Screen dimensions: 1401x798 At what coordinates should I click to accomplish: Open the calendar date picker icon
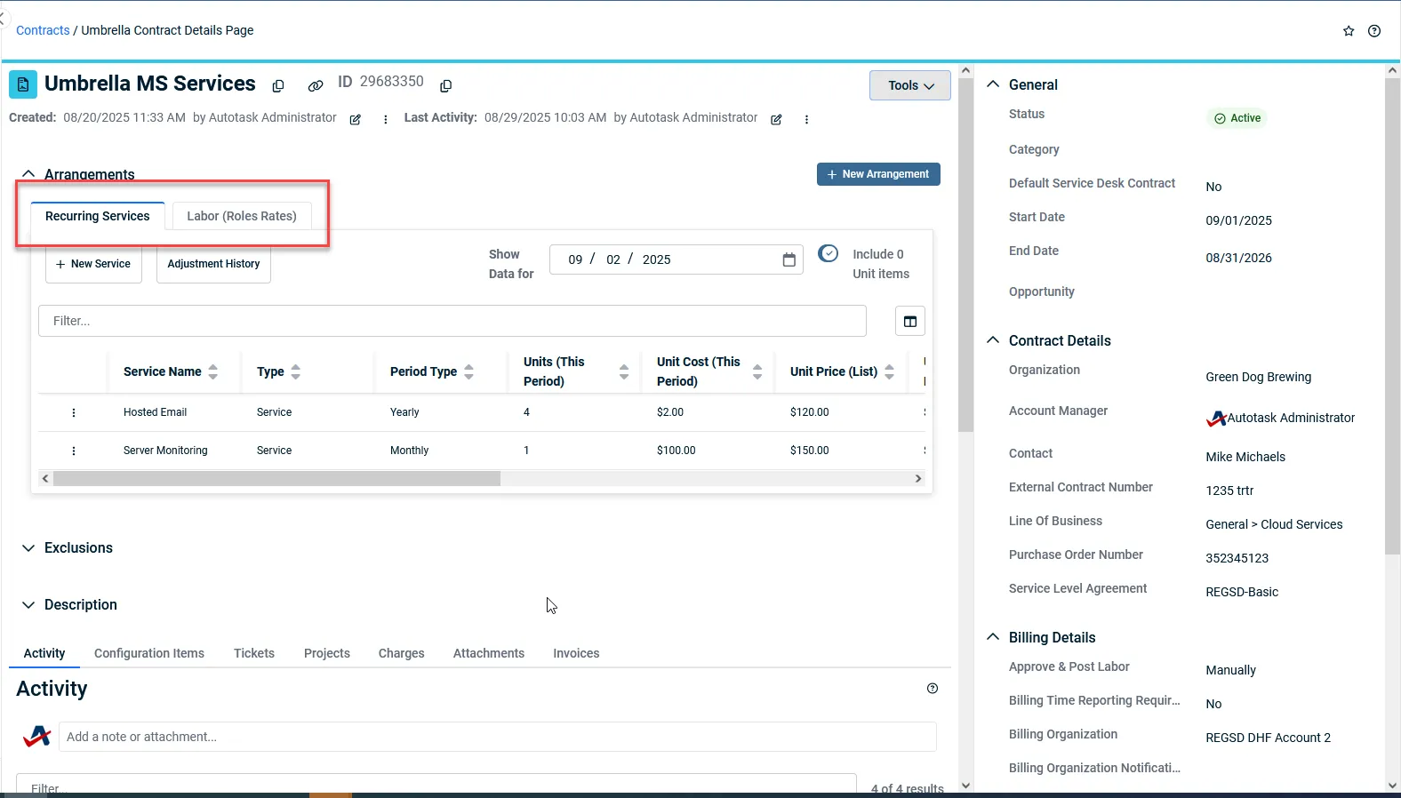click(789, 259)
